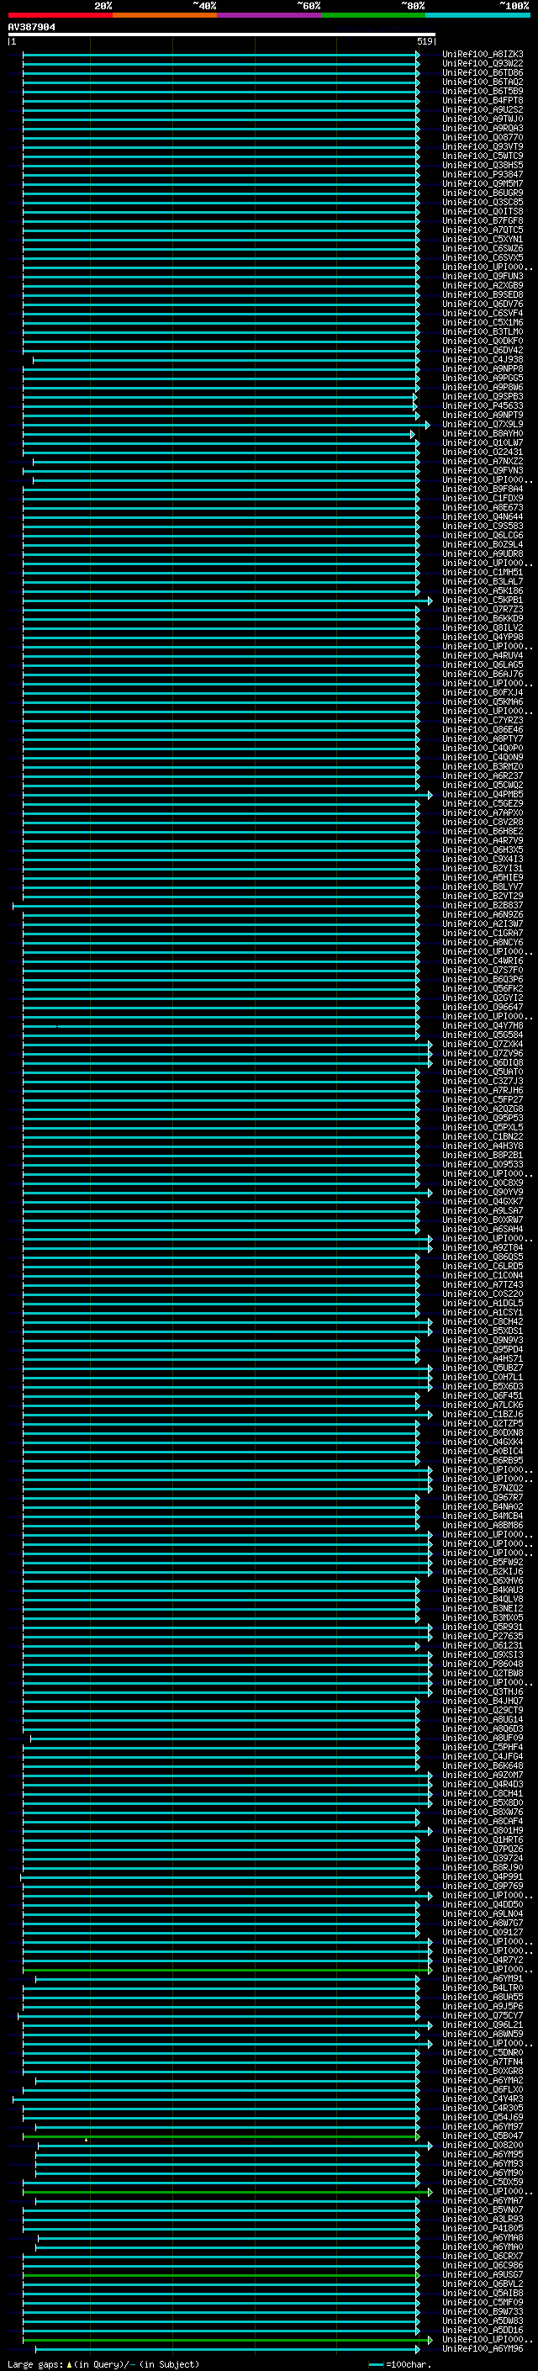
Task: Click the alignment bar for UniRef100_B2B837
Action: pos(216,906)
